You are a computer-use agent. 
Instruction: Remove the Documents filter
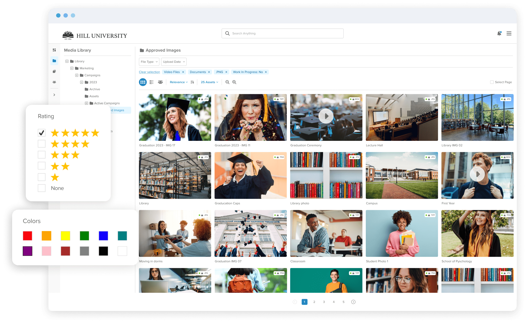click(x=209, y=72)
